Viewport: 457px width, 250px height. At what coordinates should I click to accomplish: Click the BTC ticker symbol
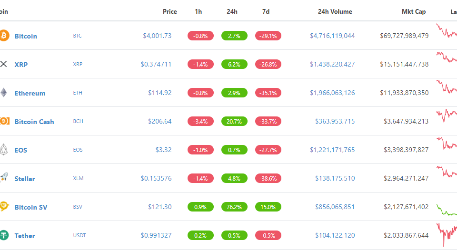coord(77,36)
